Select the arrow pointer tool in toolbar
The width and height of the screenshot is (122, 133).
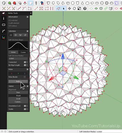click(x=64, y=9)
